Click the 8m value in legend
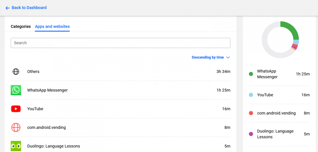318x152 pixels. pos(307,113)
